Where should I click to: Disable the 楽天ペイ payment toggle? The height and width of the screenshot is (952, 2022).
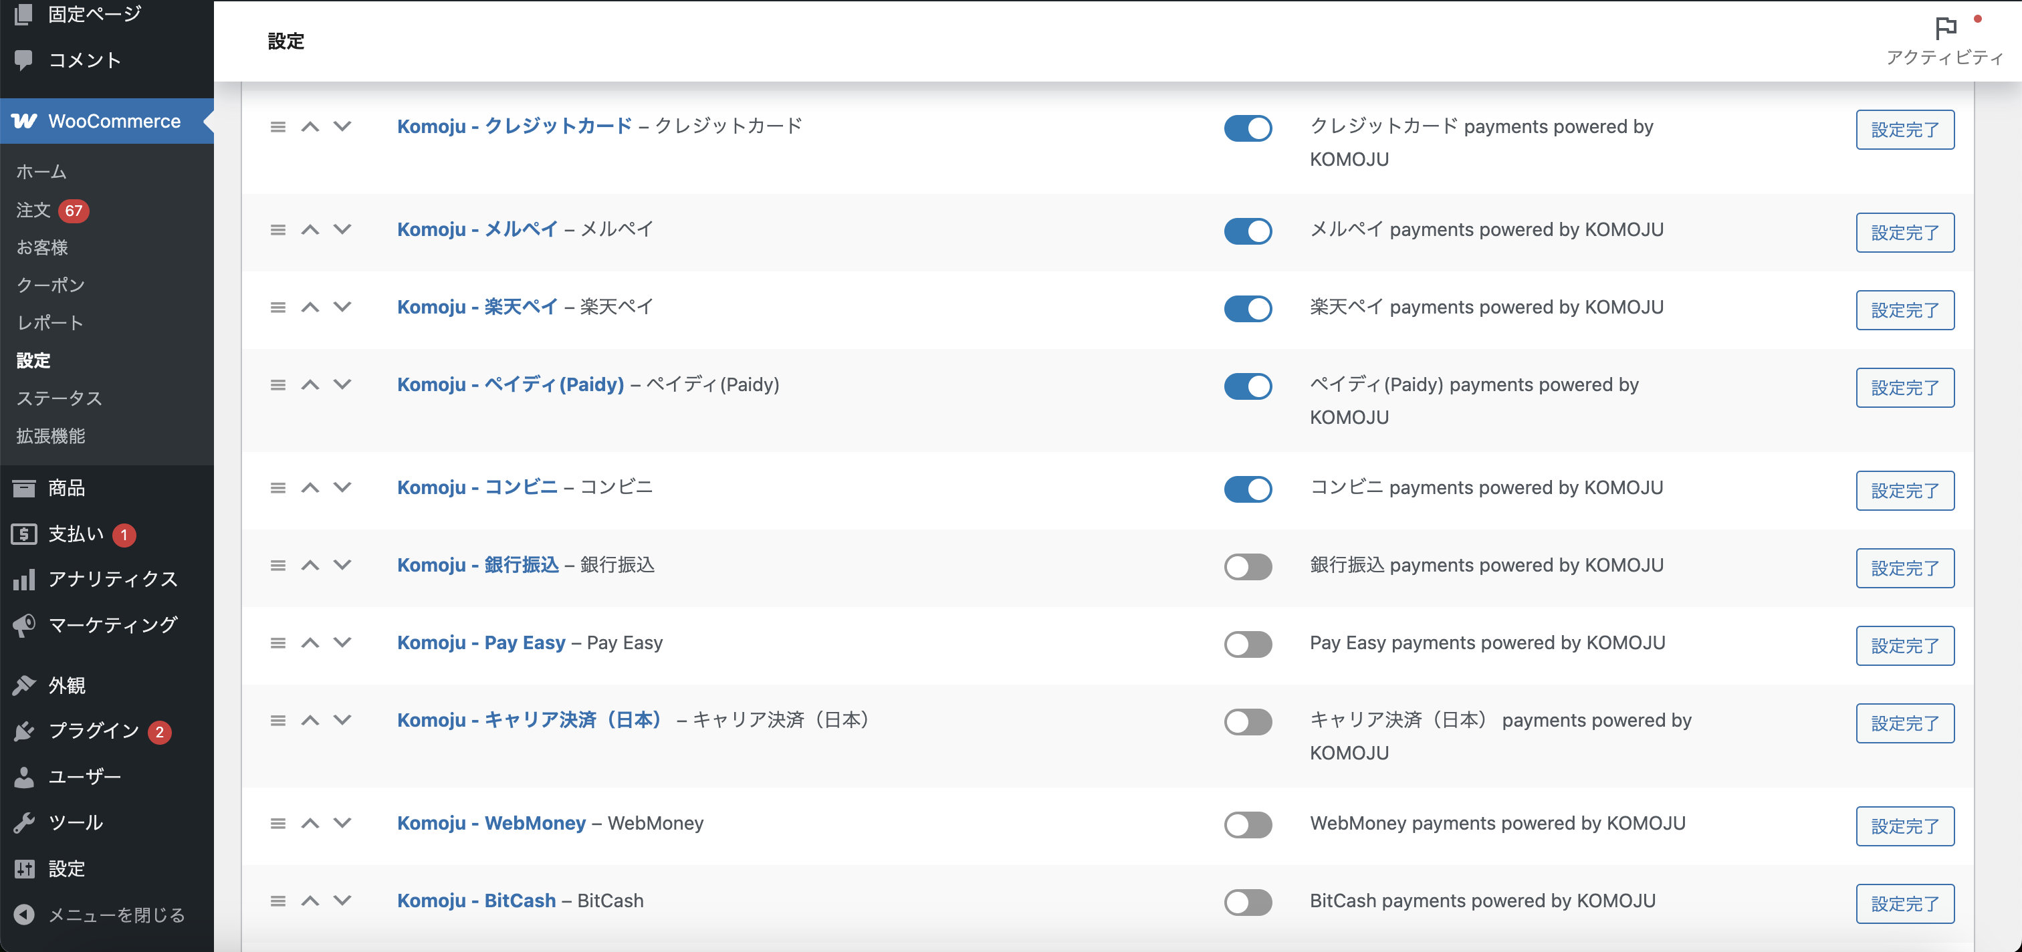point(1248,308)
